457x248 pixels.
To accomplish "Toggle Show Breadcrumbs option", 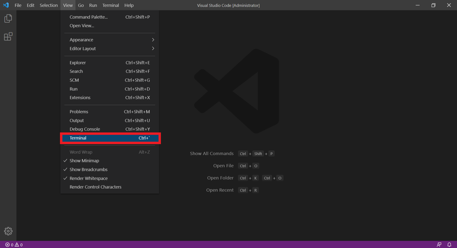I will [110, 169].
